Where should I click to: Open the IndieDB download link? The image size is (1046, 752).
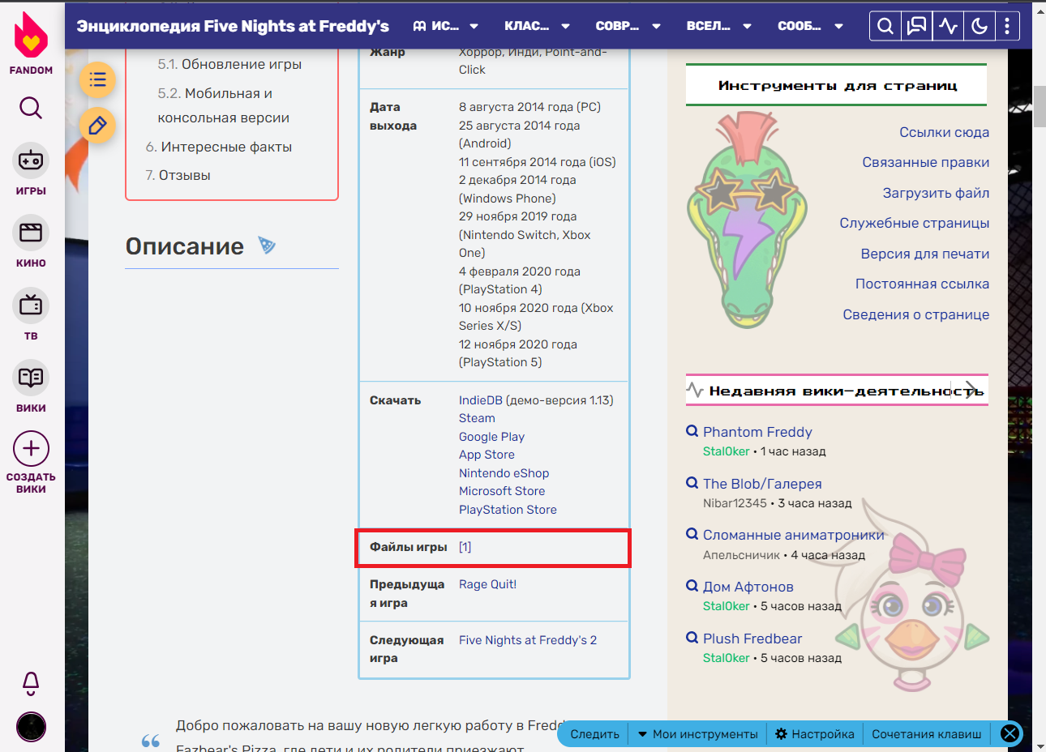point(480,400)
